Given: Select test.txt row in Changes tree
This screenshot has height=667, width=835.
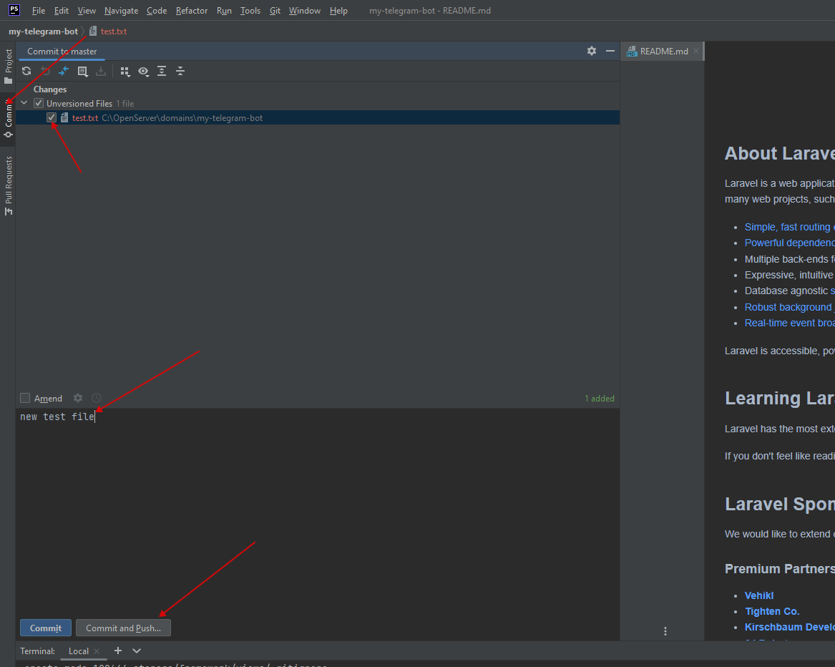Looking at the screenshot, I should click(x=318, y=118).
